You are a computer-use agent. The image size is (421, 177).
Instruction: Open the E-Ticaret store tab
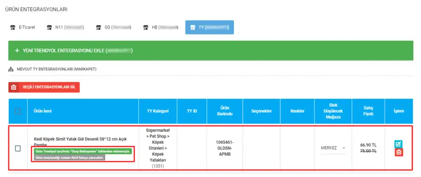pos(22,28)
